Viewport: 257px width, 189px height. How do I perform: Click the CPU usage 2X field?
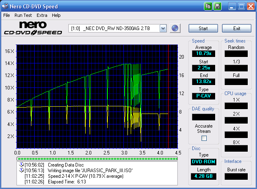tap(236, 120)
